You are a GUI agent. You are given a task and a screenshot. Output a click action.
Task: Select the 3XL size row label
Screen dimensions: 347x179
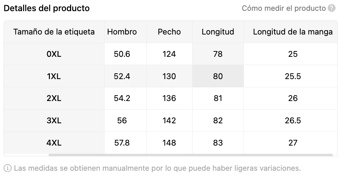tap(54, 120)
